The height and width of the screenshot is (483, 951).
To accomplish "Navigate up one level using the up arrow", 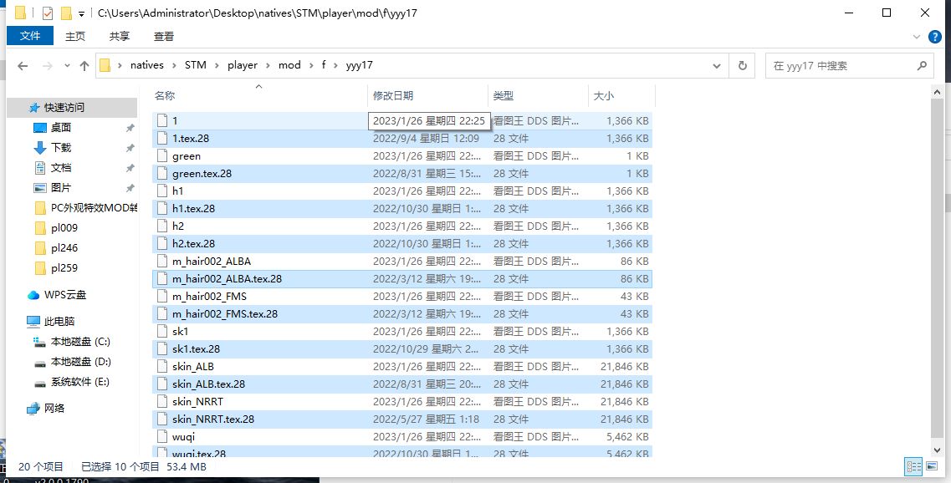I will pyautogui.click(x=84, y=65).
